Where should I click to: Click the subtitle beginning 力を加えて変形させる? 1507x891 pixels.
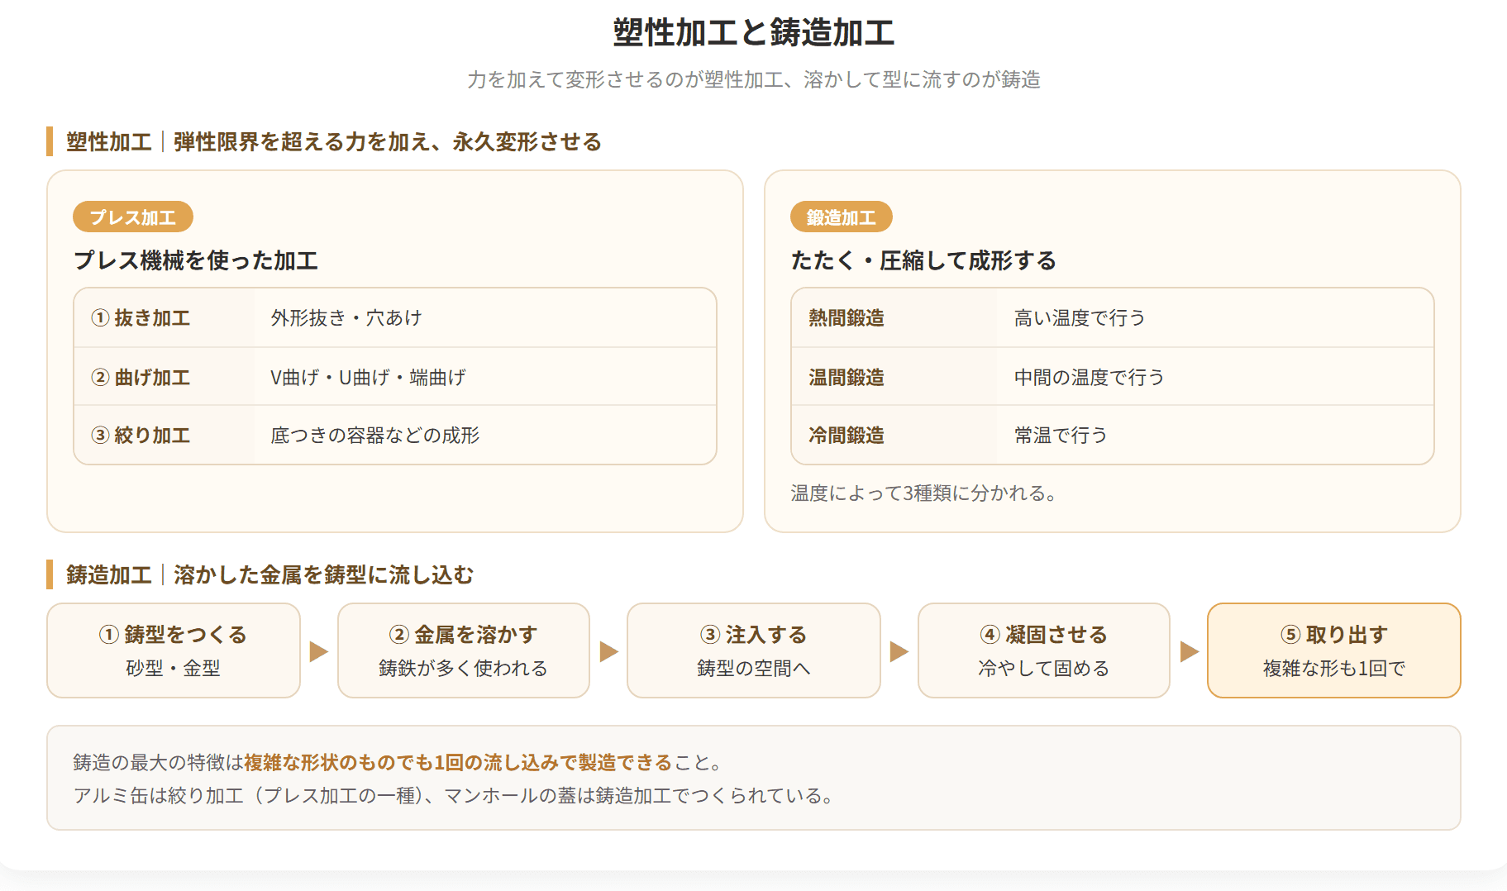[754, 79]
